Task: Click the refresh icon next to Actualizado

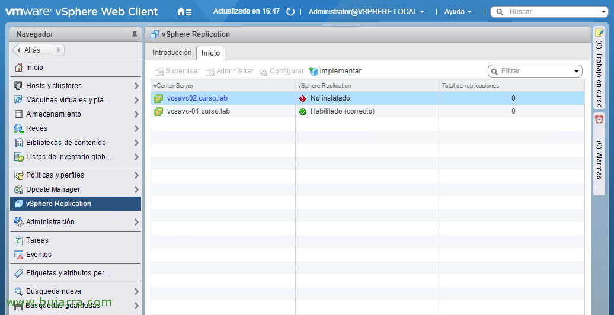Action: click(x=290, y=12)
